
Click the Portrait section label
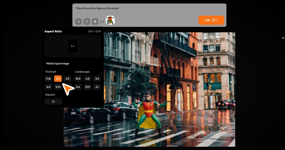51,72
